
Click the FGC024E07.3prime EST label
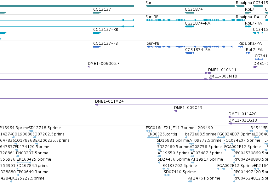click(235, 134)
